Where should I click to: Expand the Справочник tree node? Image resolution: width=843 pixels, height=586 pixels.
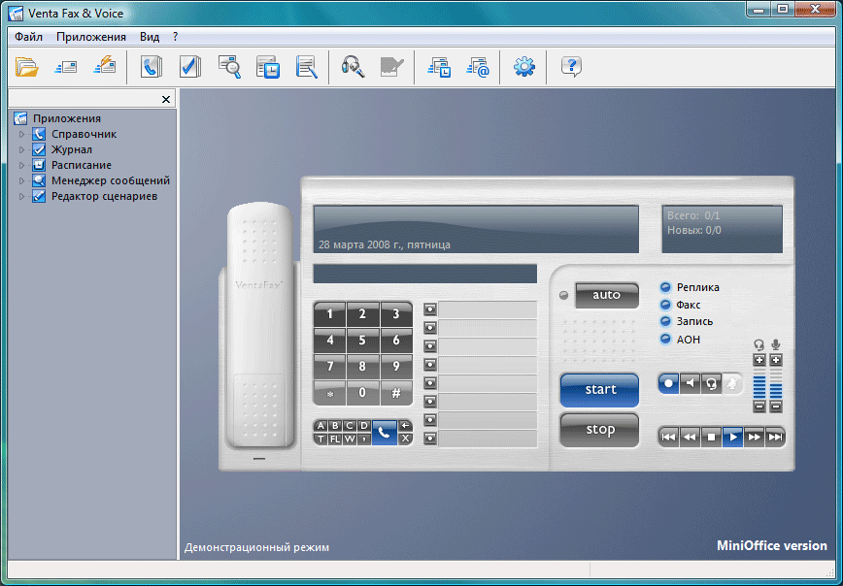point(22,135)
